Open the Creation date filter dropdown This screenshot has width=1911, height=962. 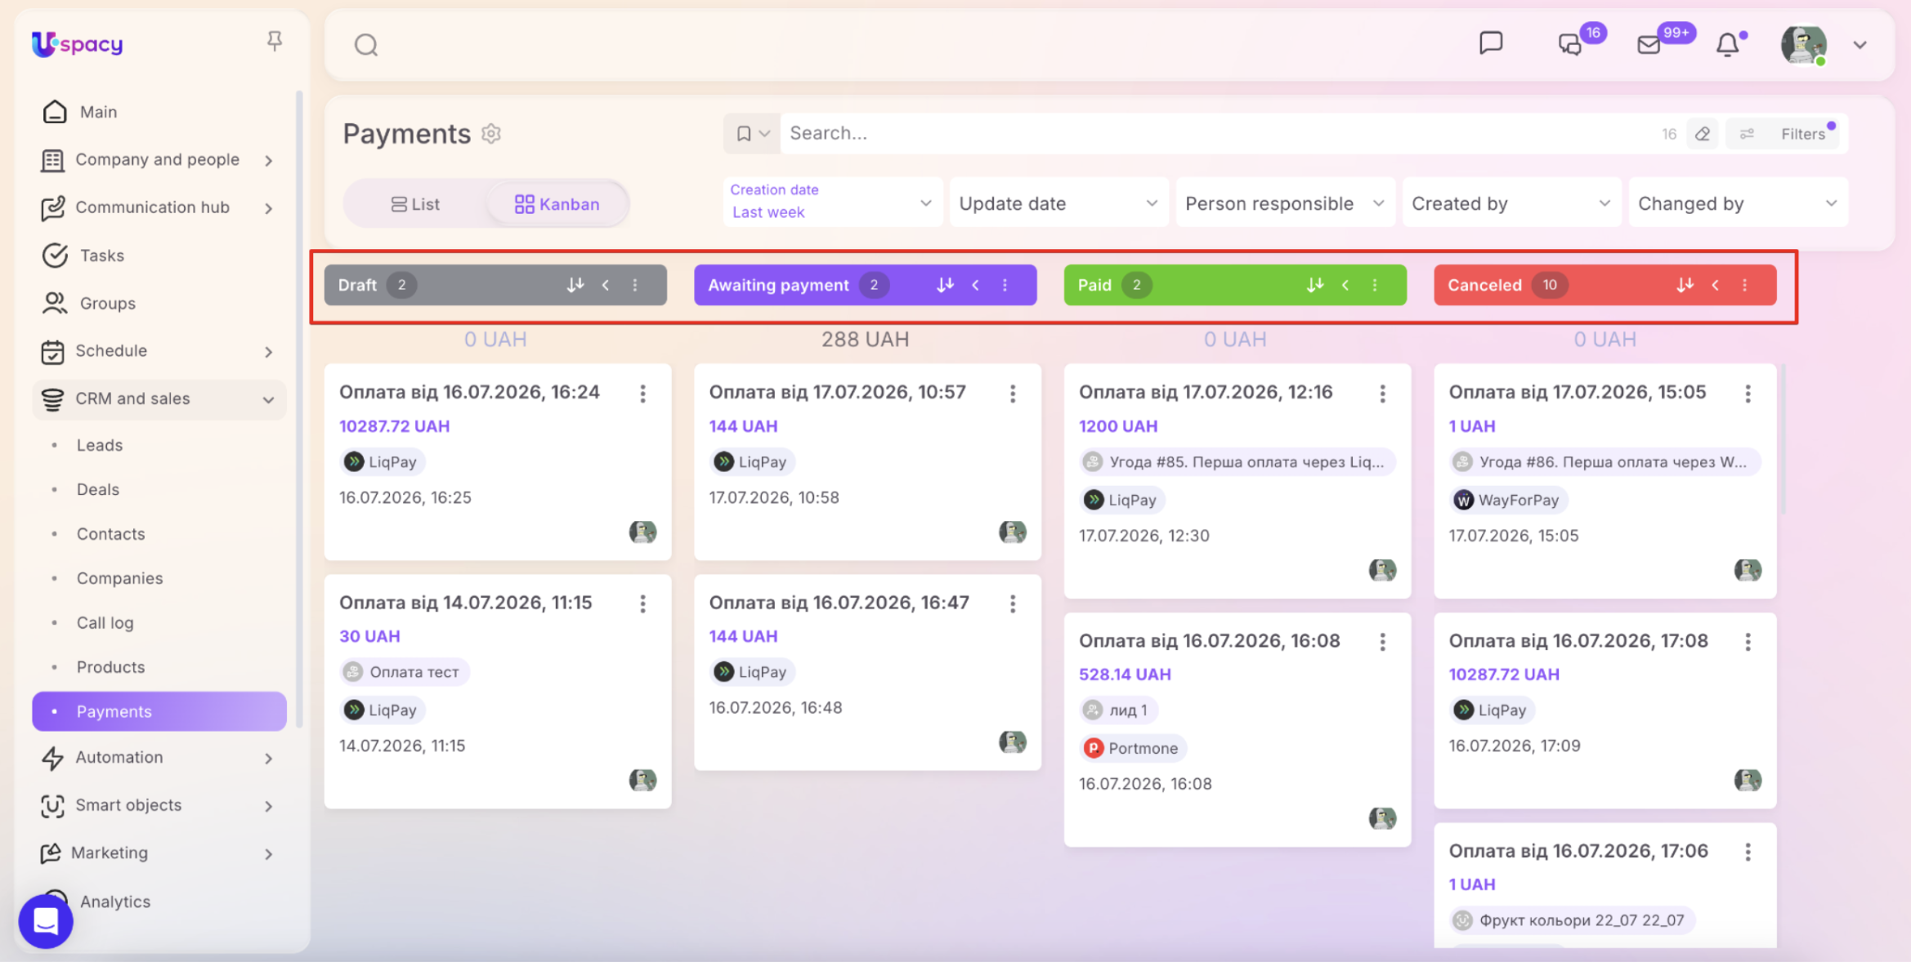[832, 202]
